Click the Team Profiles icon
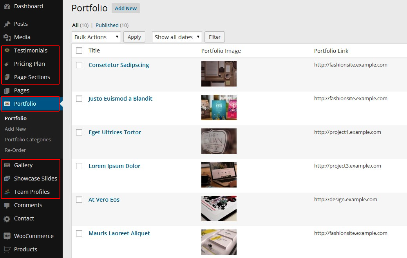This screenshot has width=407, height=258. [7, 192]
